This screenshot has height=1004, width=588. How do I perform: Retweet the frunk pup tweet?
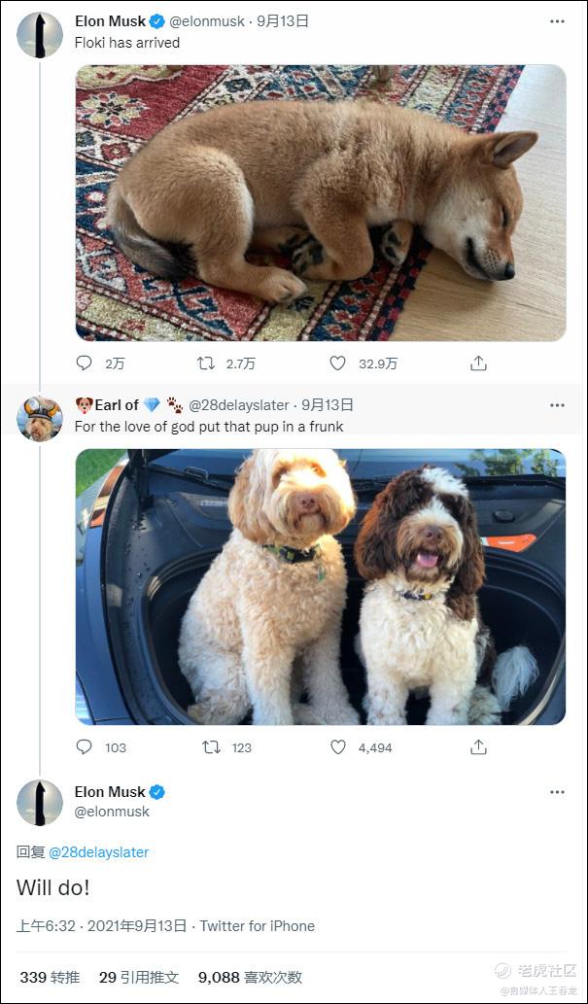click(210, 747)
